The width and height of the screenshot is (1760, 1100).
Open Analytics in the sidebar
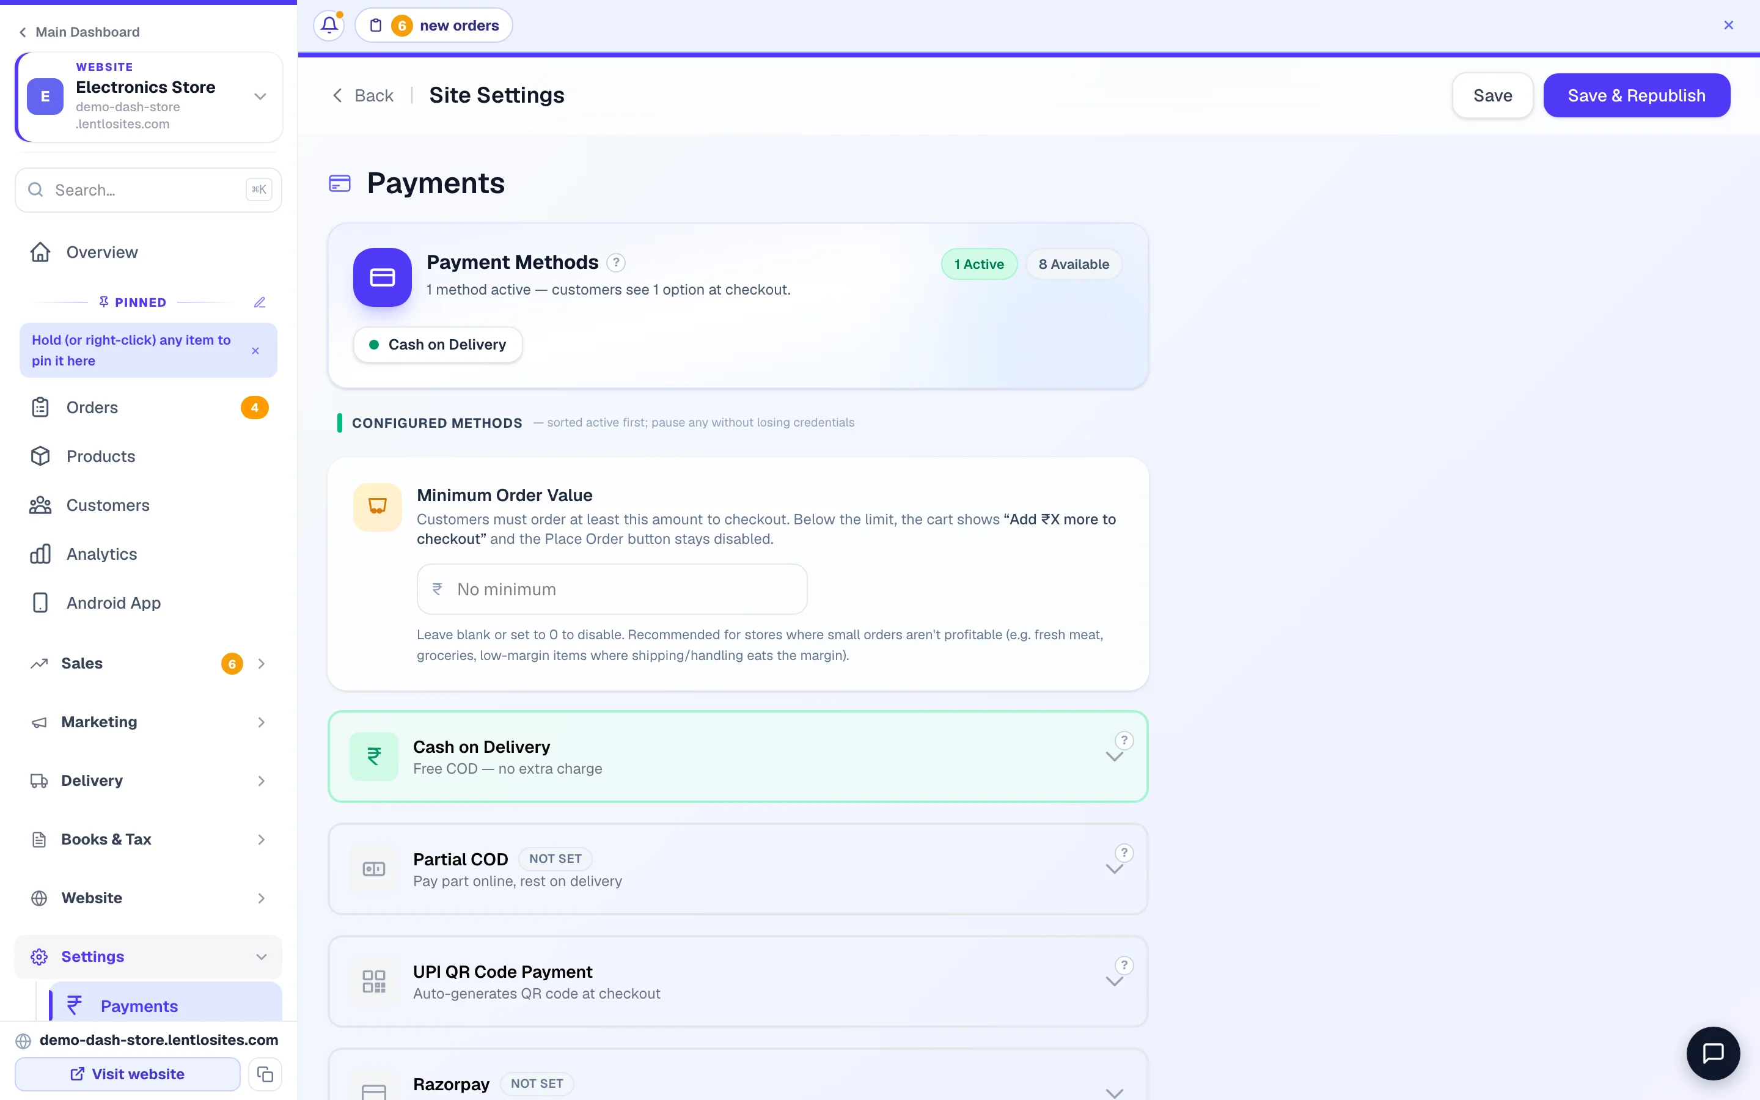148,554
